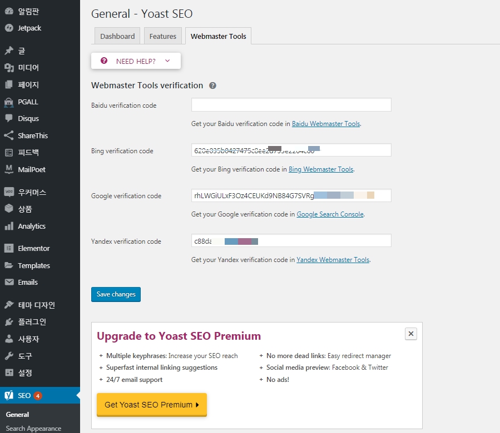The width and height of the screenshot is (500, 433).
Task: Expand the NEED HELP? dropdown
Action: coord(136,61)
